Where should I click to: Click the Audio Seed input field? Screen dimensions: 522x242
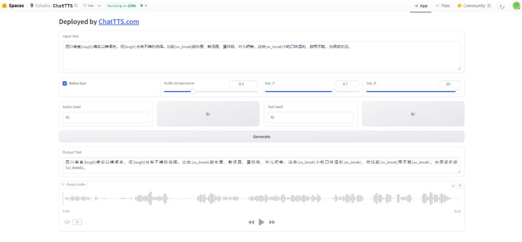pyautogui.click(x=105, y=118)
